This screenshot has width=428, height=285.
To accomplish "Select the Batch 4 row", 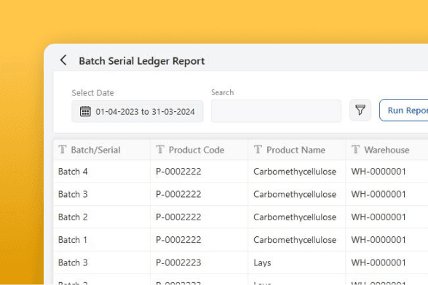I will coord(241,172).
